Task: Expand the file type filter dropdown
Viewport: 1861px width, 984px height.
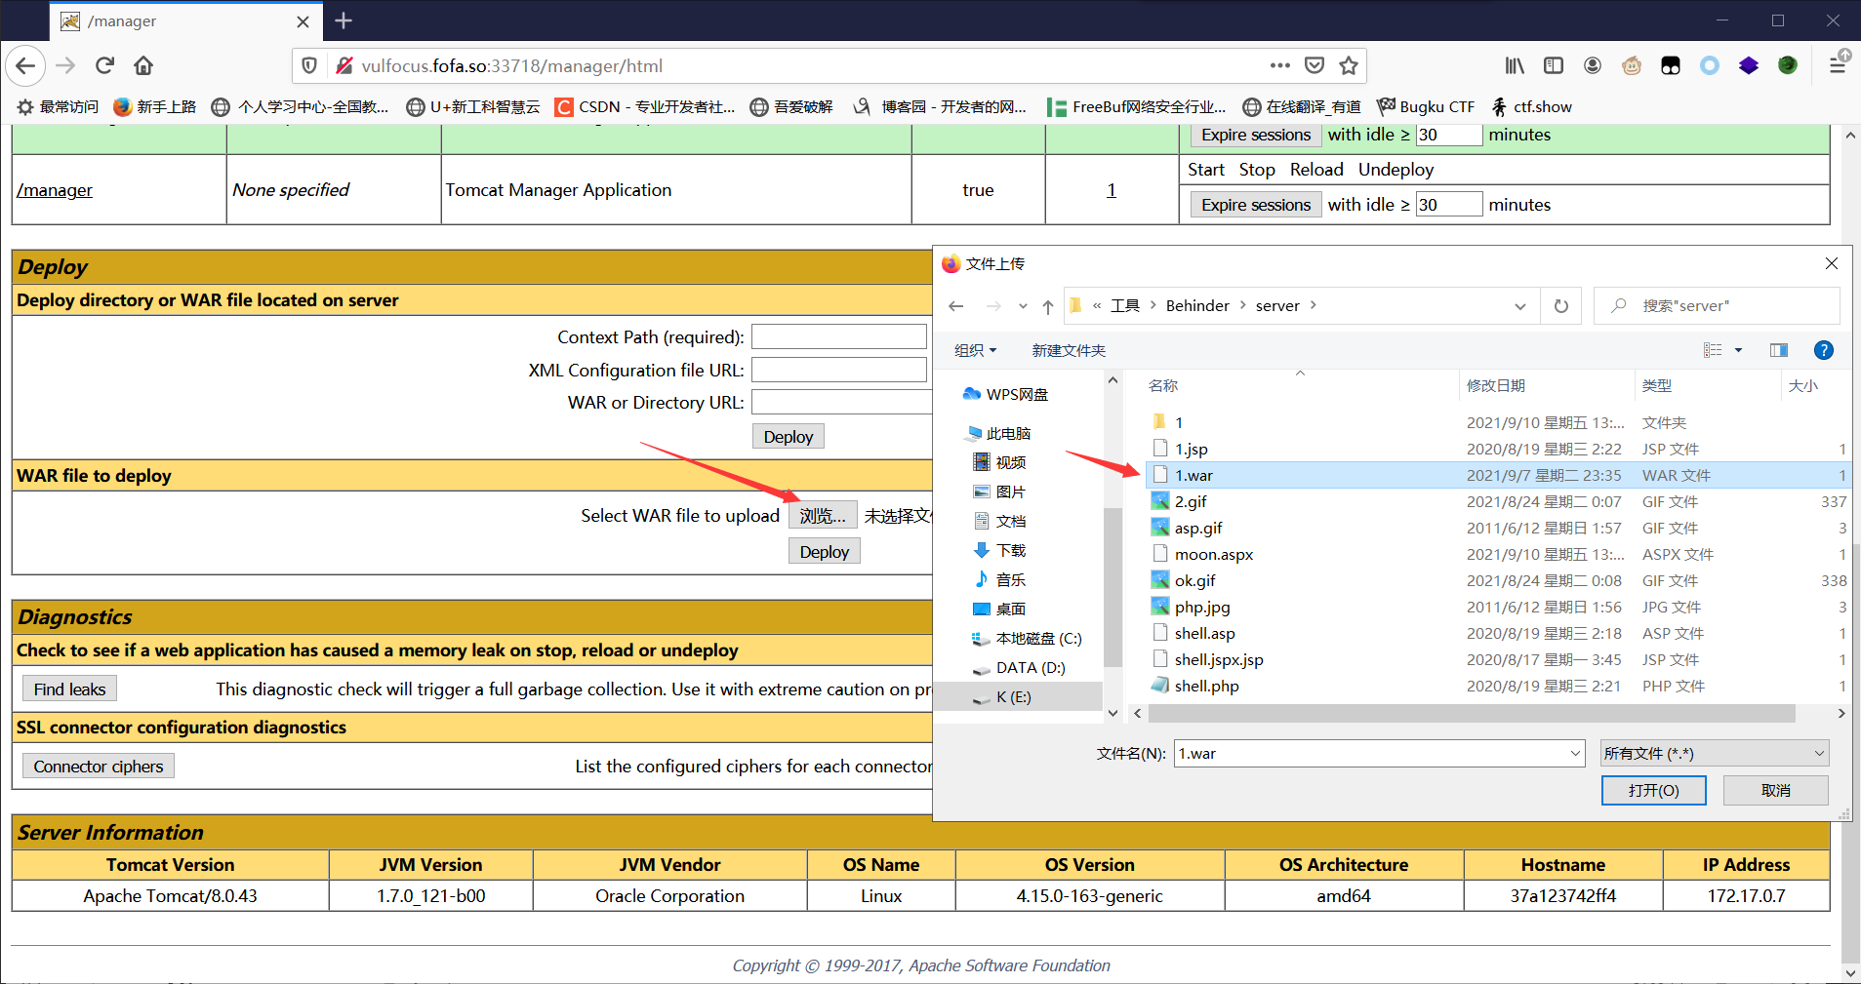Action: (1819, 753)
